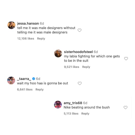Click the blue verified badge next to _taarra_

(33, 79)
